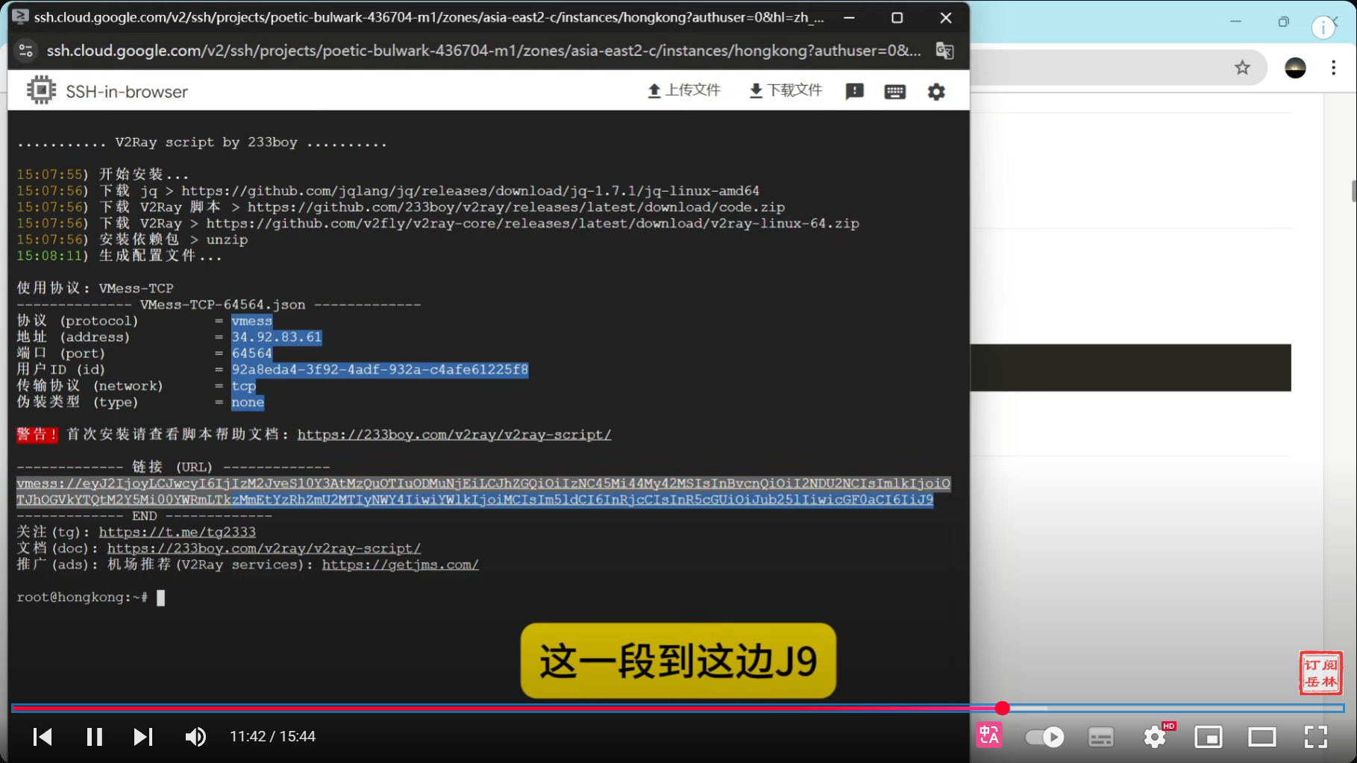Enter fullscreen mode
Image resolution: width=1357 pixels, height=763 pixels.
(x=1316, y=737)
